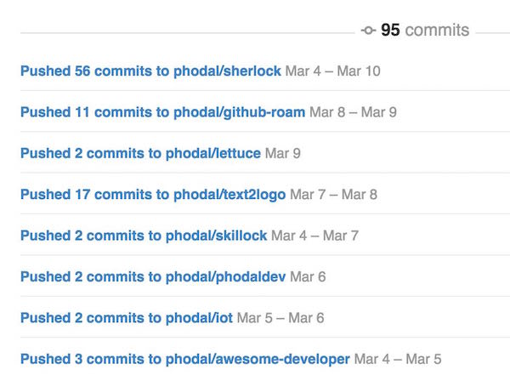Click the commit icon beside 95 commits

pos(368,31)
